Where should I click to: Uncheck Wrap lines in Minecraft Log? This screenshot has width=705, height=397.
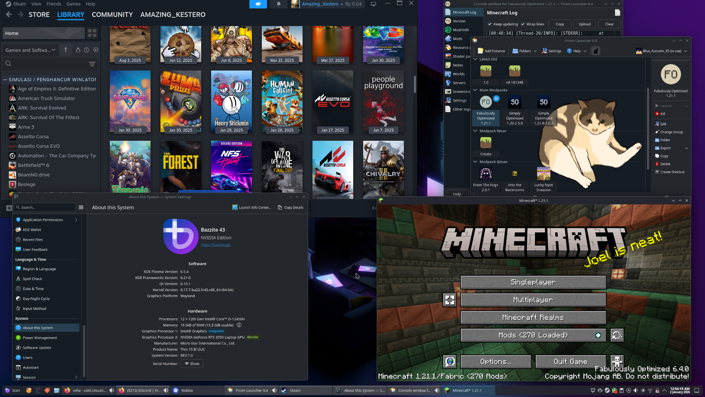(522, 24)
